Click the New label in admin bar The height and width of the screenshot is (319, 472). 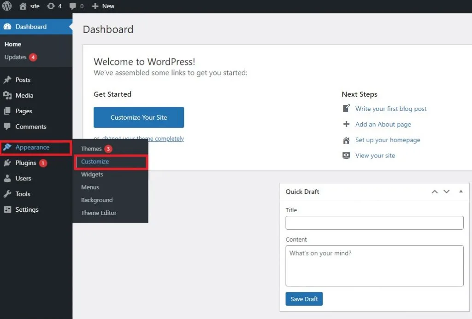click(x=108, y=6)
